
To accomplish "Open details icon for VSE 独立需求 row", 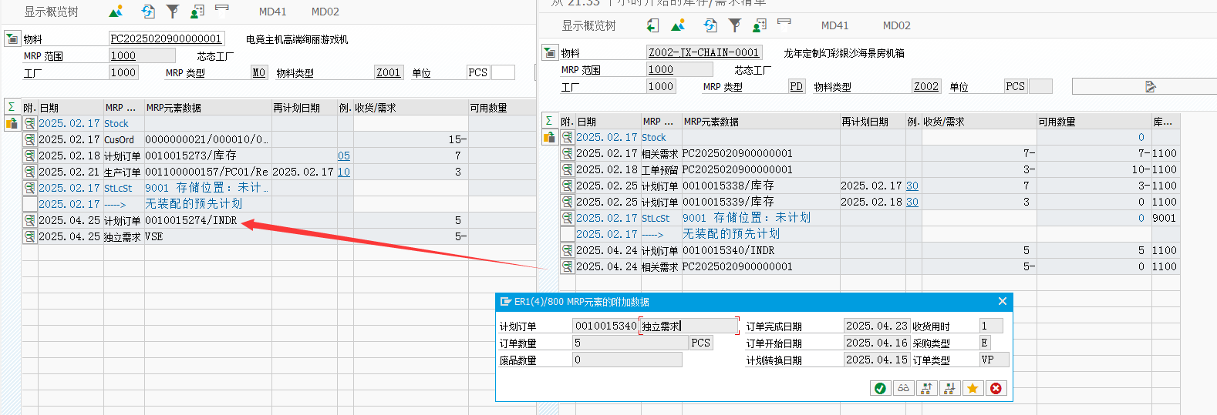I will tap(29, 236).
